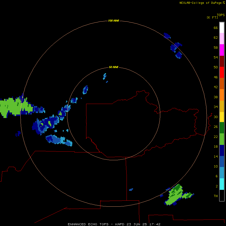Click the gold band near 34
The height and width of the screenshot is (226, 226).
(222, 106)
